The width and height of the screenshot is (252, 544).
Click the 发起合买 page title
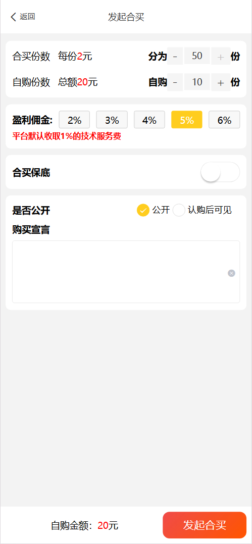(x=126, y=17)
